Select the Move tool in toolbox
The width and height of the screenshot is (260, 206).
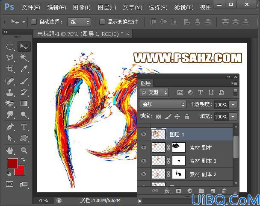tap(24, 47)
